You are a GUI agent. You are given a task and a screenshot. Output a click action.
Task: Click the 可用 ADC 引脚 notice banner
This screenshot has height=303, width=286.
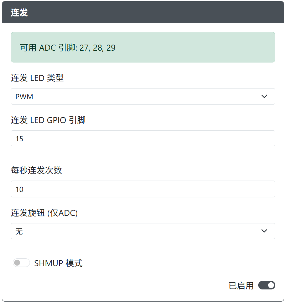(142, 47)
